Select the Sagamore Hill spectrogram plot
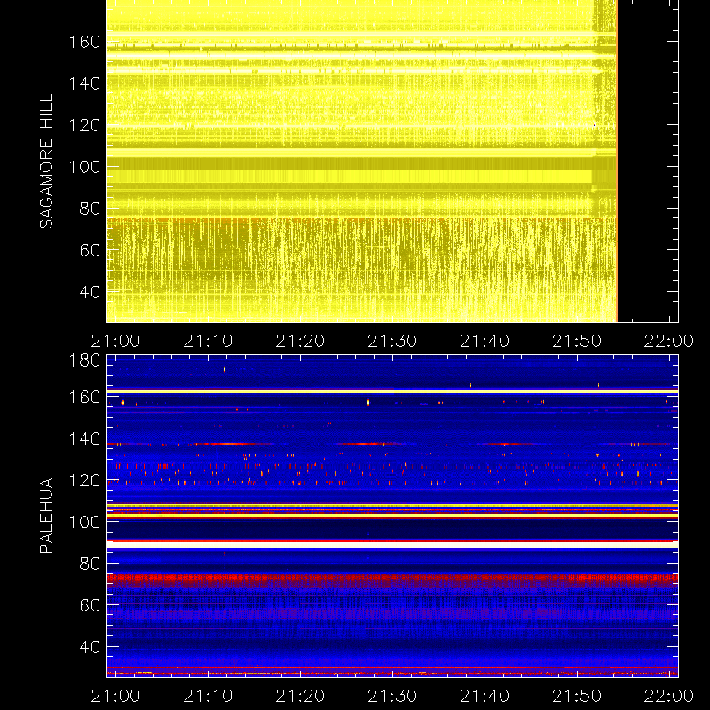The height and width of the screenshot is (710, 710). (392, 162)
